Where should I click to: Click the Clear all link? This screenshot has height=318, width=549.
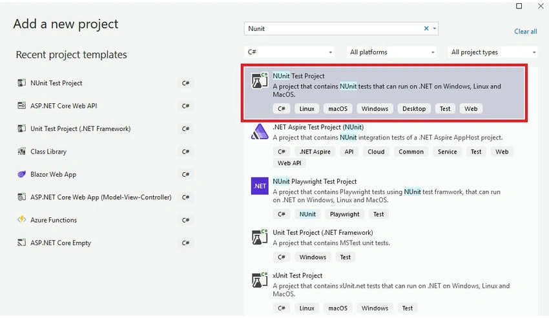(525, 32)
